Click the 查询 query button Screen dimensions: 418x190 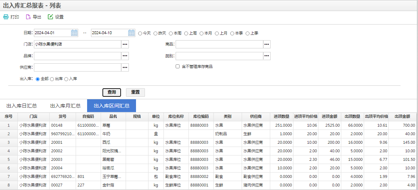112,92
